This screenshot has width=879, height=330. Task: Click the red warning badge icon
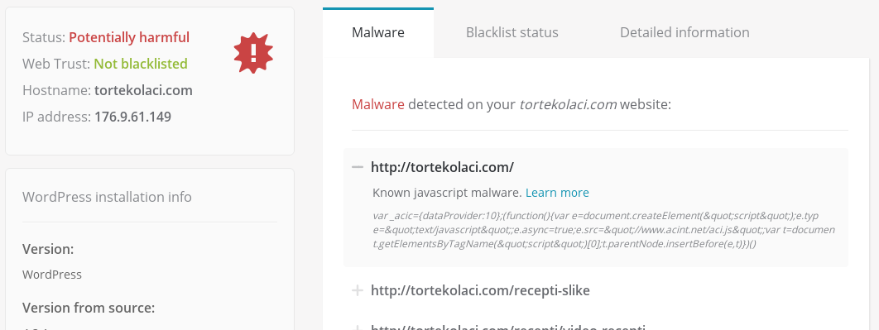click(253, 53)
